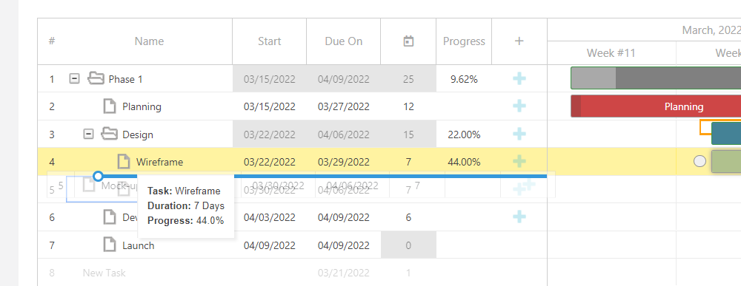The width and height of the screenshot is (741, 286).
Task: Add subtask to Design row
Action: [519, 135]
